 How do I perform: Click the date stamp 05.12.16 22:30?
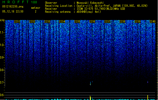pyautogui.click(x=13, y=11)
